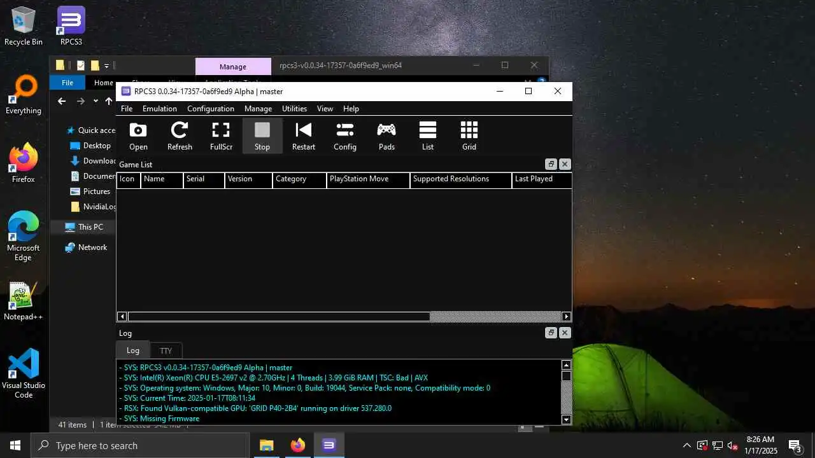Sort game list by Serial column
This screenshot has height=458, width=815.
pyautogui.click(x=204, y=180)
